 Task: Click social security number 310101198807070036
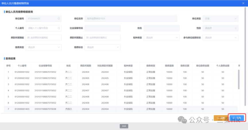45,109
